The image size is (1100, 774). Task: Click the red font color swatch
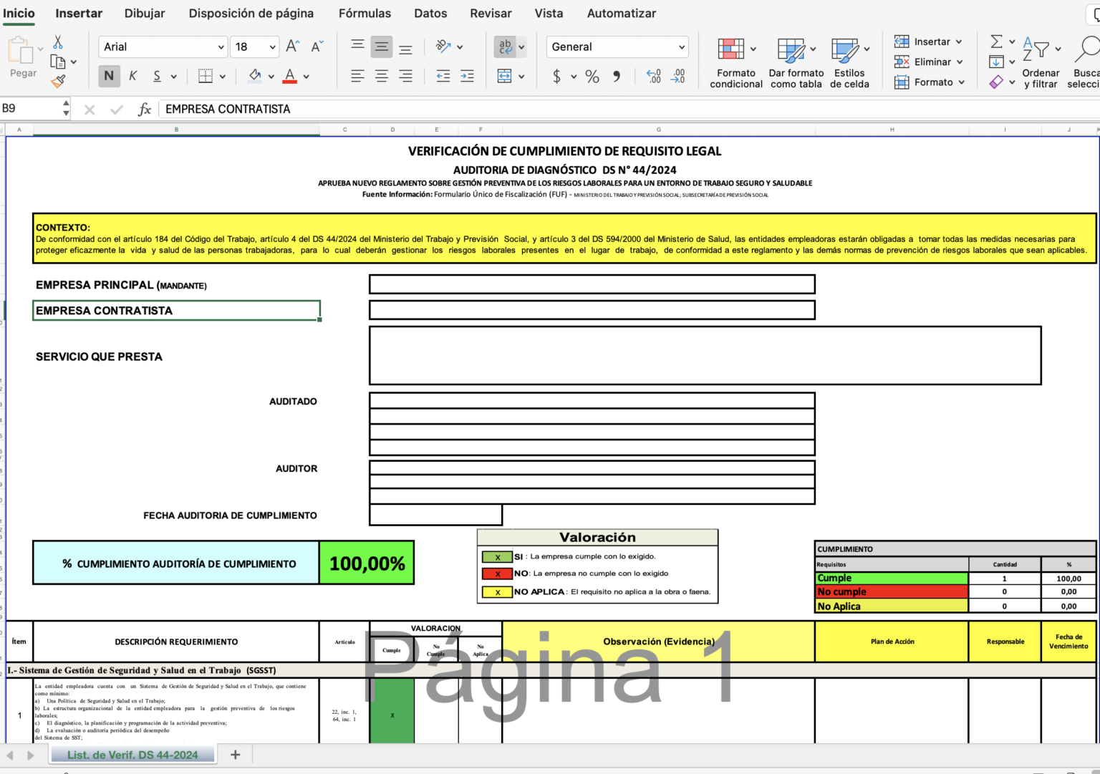(289, 82)
